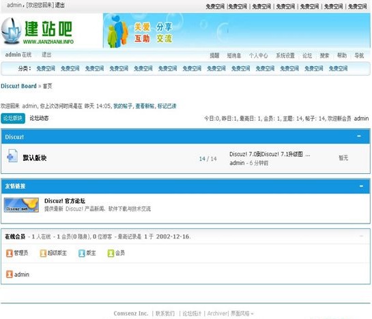Click 退出 beside admin 在线
This screenshot has height=319, width=372.
[x=46, y=55]
